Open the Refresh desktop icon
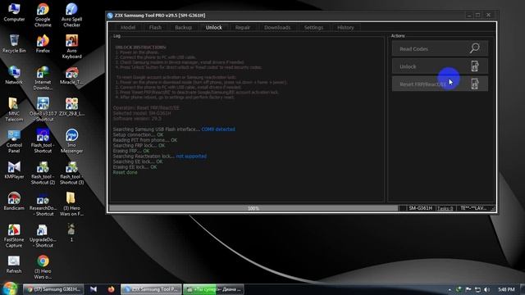This screenshot has width=525, height=295. (14, 265)
